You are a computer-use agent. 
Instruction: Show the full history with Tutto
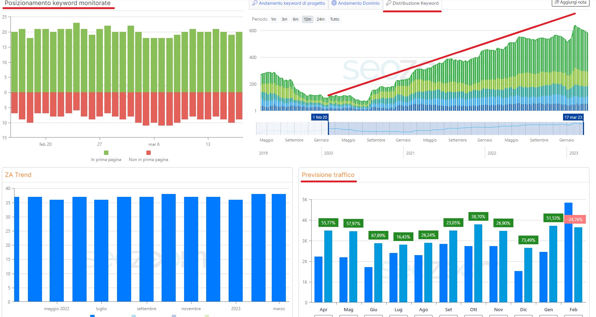pos(335,20)
